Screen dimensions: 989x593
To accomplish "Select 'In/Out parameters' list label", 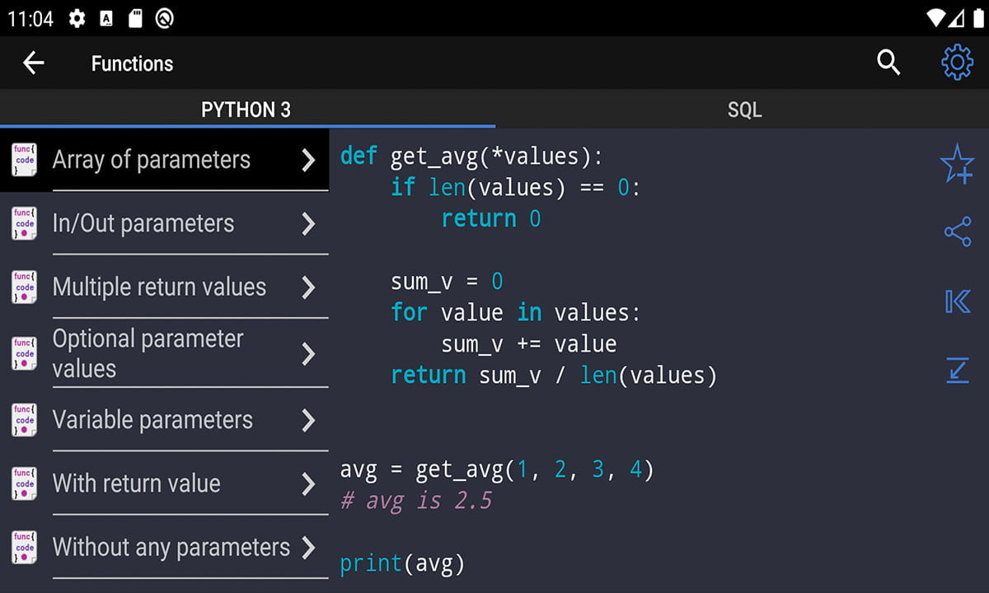I will [x=143, y=223].
